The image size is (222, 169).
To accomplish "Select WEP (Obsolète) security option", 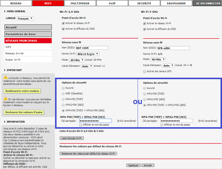I will 63,94.
